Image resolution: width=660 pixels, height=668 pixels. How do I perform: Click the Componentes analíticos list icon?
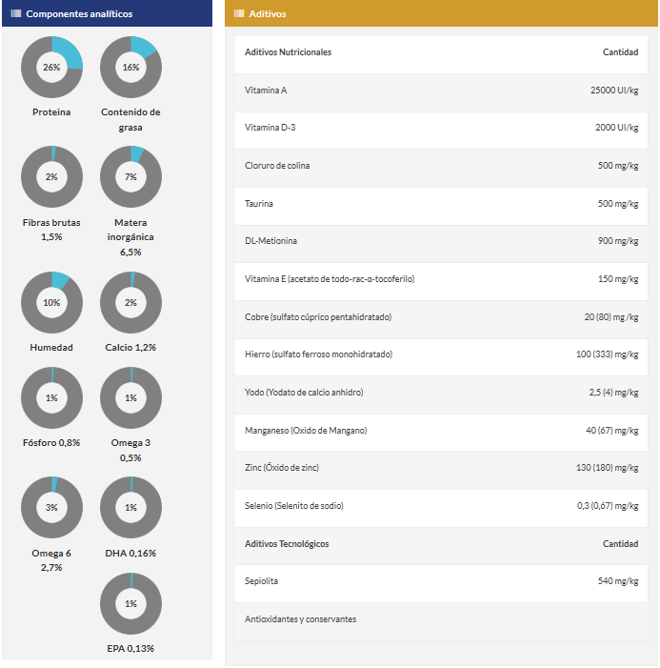pos(16,14)
